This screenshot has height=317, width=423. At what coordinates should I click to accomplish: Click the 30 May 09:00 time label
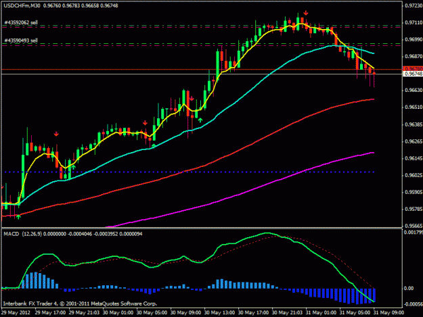pos(185,313)
